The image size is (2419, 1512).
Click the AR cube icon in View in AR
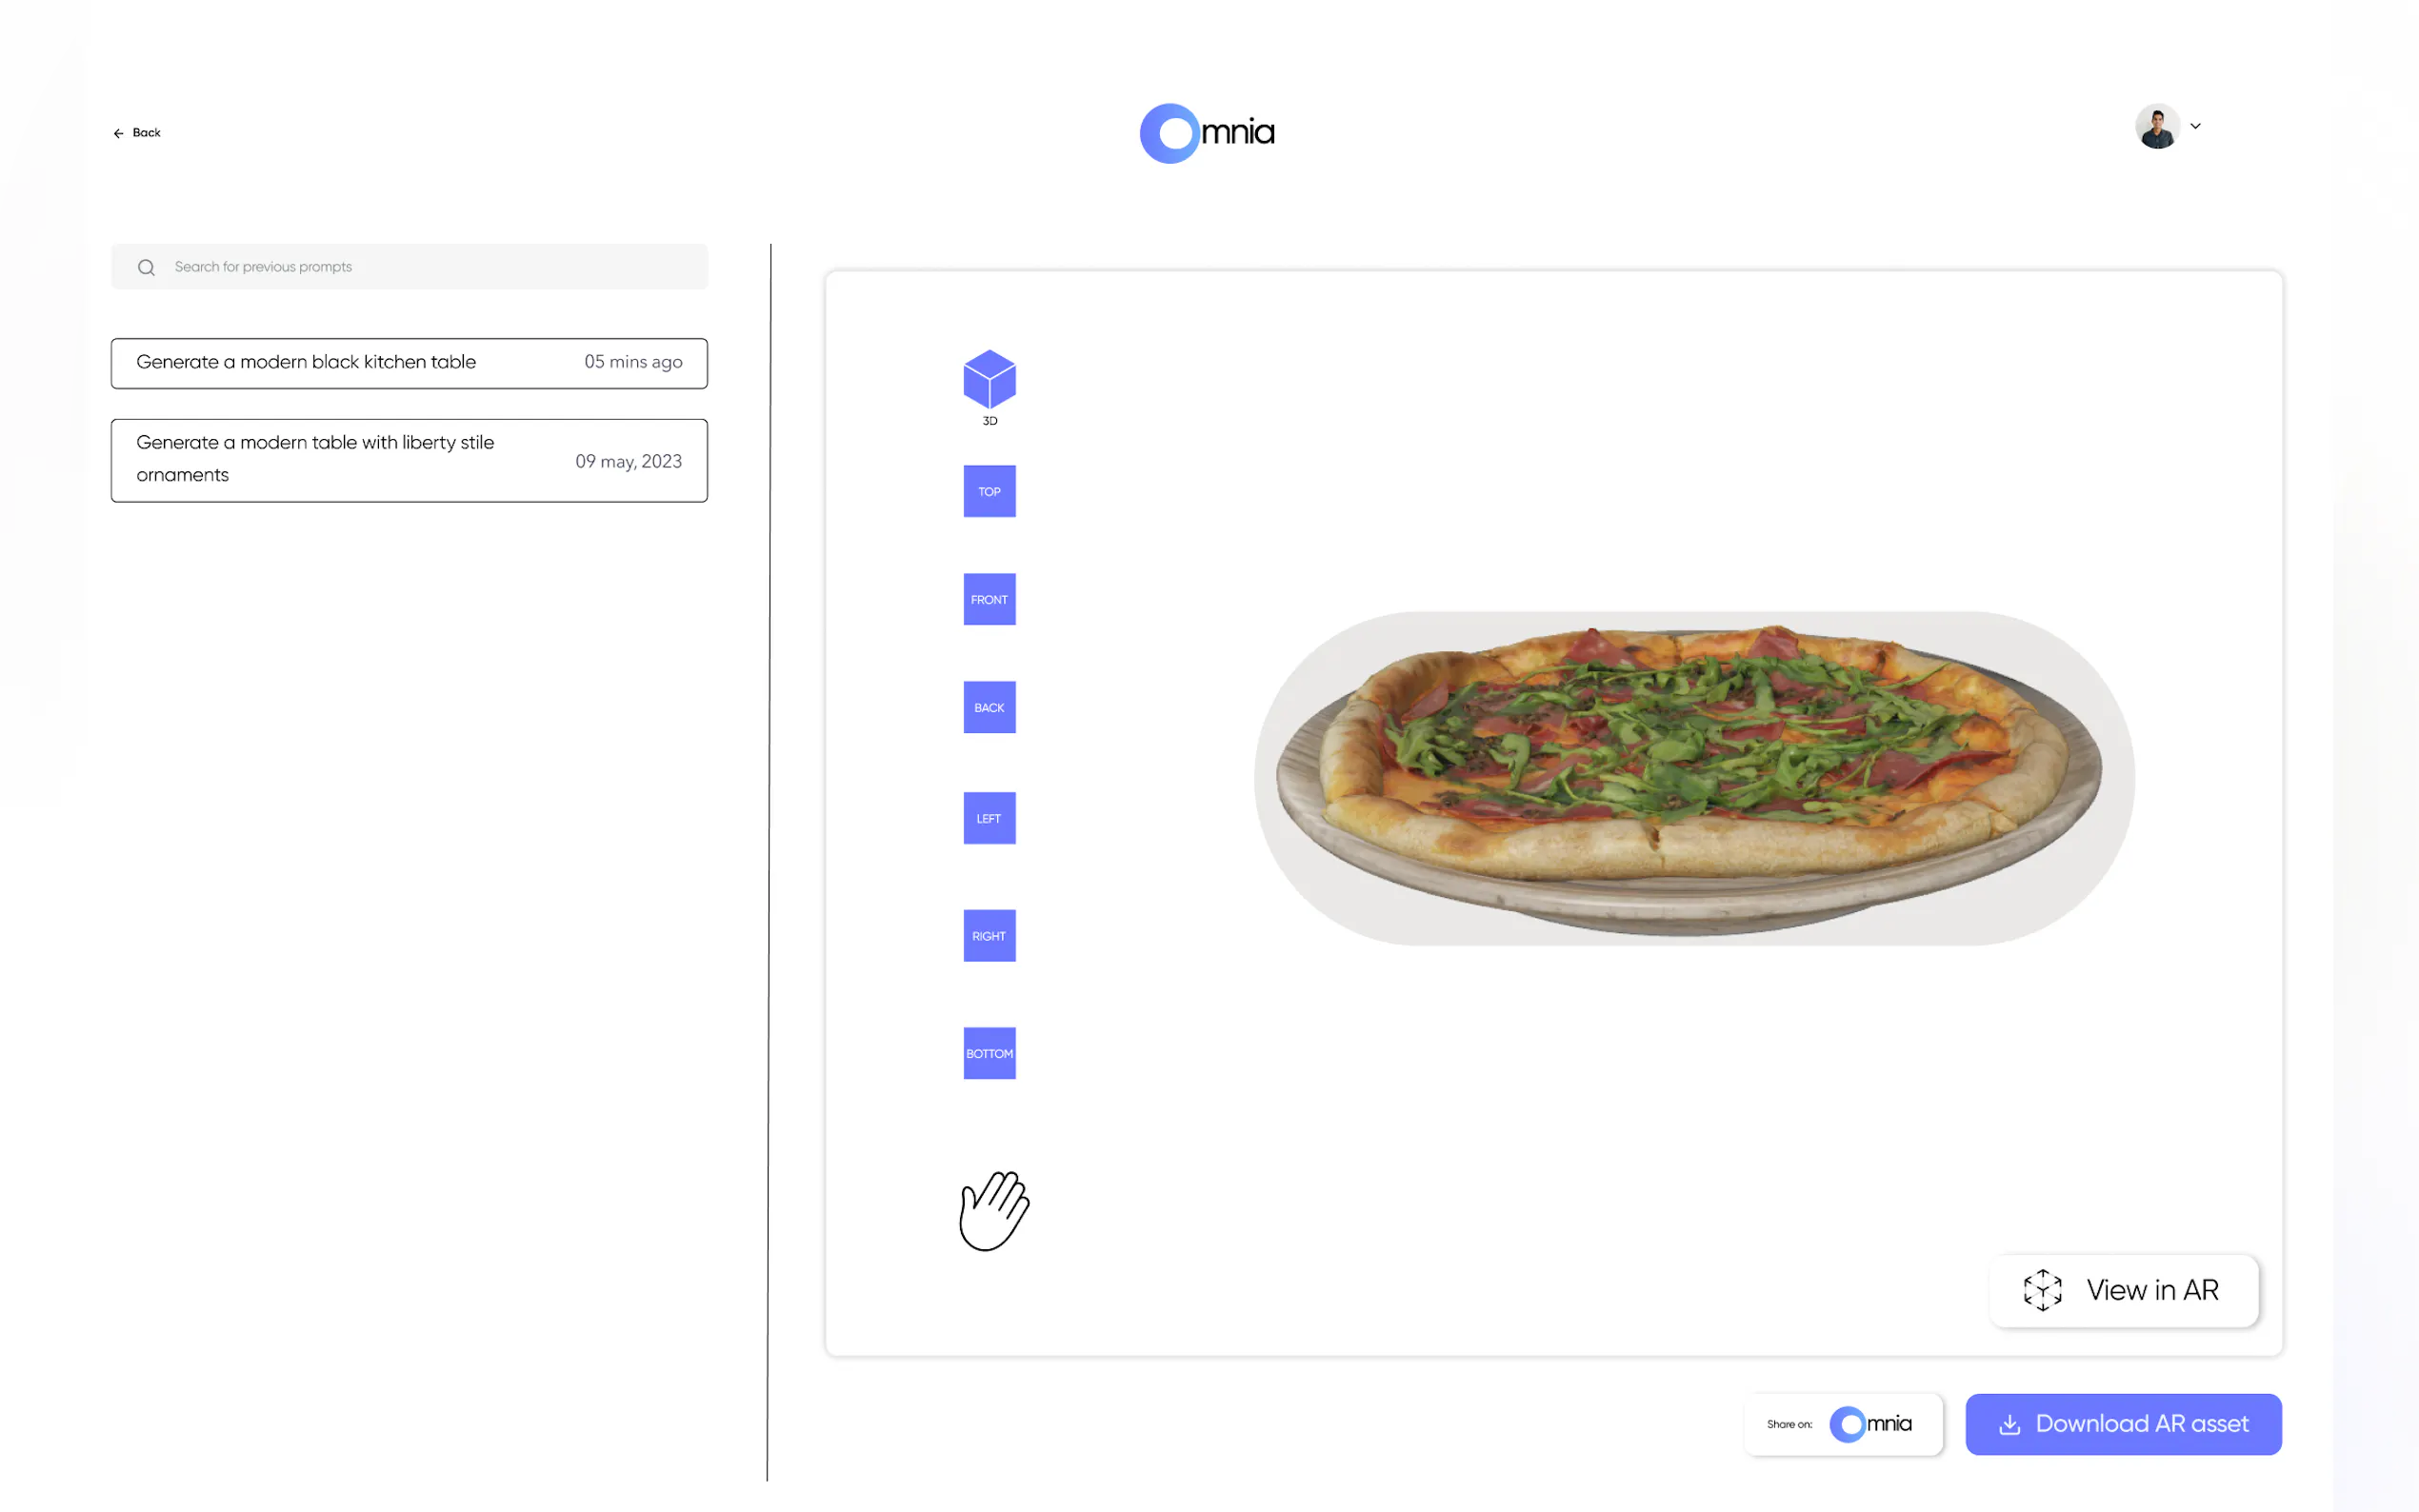pyautogui.click(x=2042, y=1290)
